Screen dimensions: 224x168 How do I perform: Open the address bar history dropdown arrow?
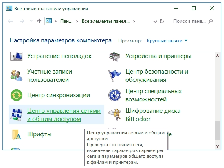pos(155,22)
